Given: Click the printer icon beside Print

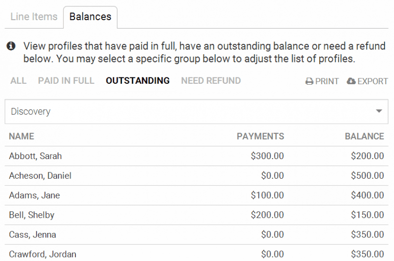Looking at the screenshot, I should pyautogui.click(x=309, y=82).
